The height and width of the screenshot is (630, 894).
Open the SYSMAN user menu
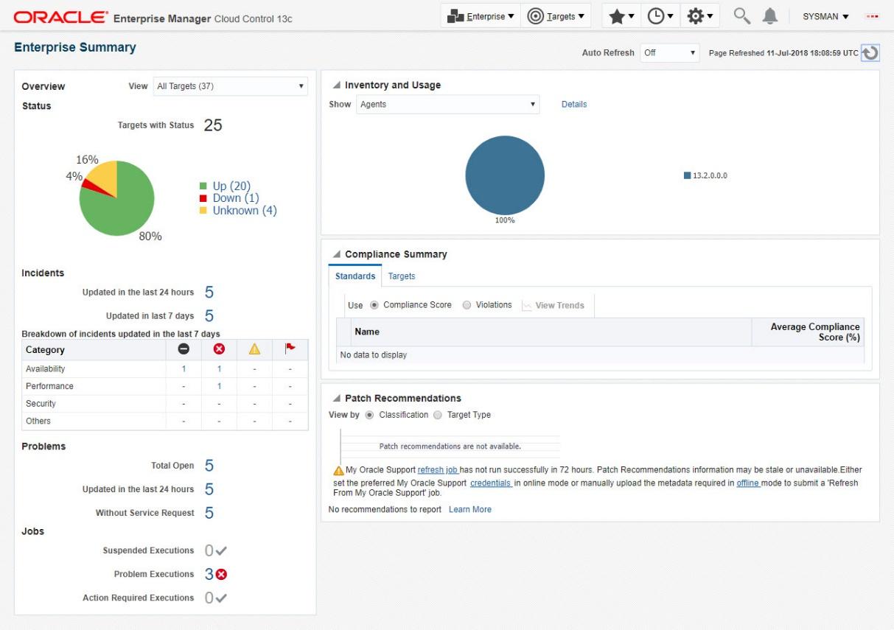coord(825,16)
